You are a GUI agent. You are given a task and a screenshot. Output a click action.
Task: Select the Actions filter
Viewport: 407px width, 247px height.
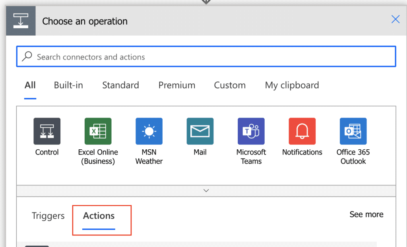click(x=98, y=216)
